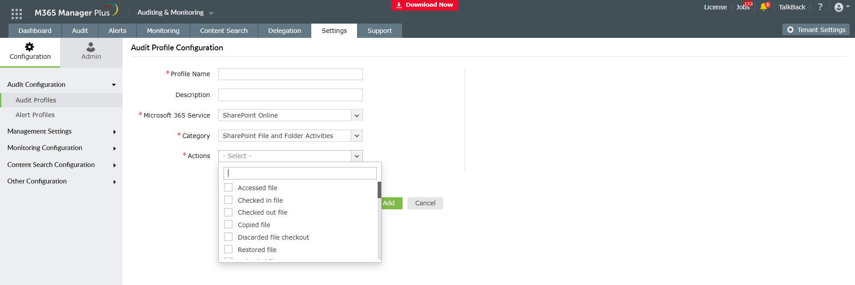The width and height of the screenshot is (855, 285).
Task: Open the Alerts tab
Action: click(x=117, y=31)
